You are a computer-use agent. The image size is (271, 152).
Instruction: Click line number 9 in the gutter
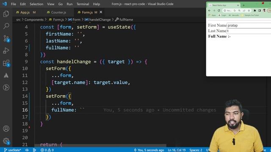pos(26,62)
